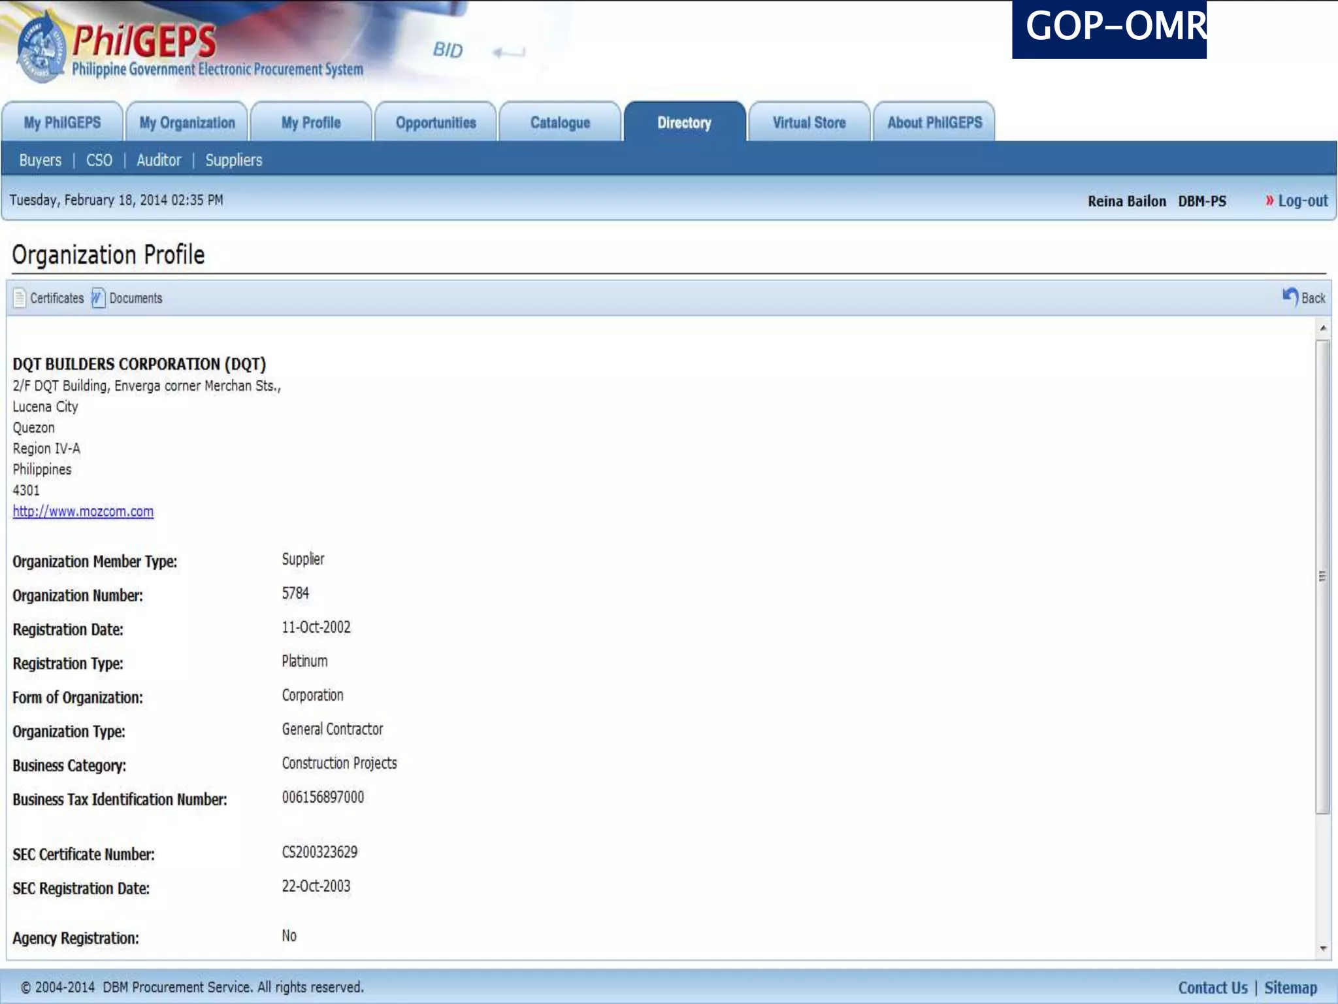Click the Contact Us footer link

1213,988
